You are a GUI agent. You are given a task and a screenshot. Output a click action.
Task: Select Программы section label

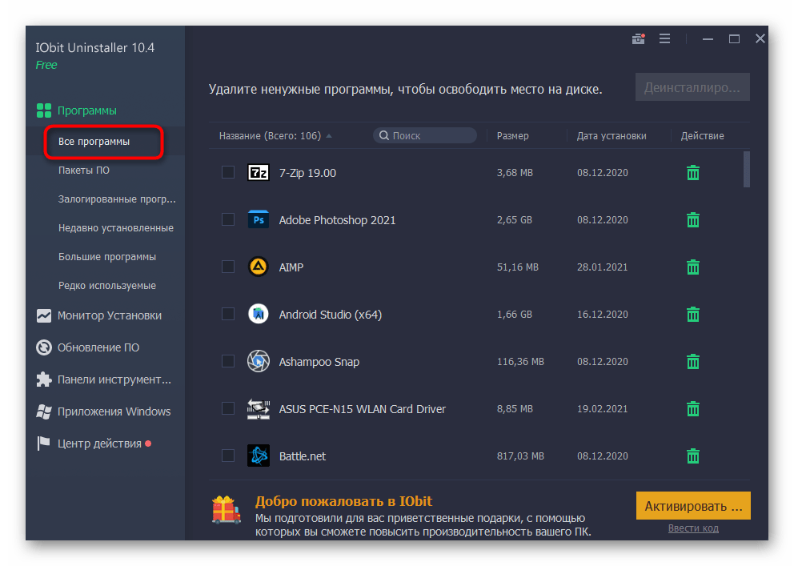[x=87, y=110]
